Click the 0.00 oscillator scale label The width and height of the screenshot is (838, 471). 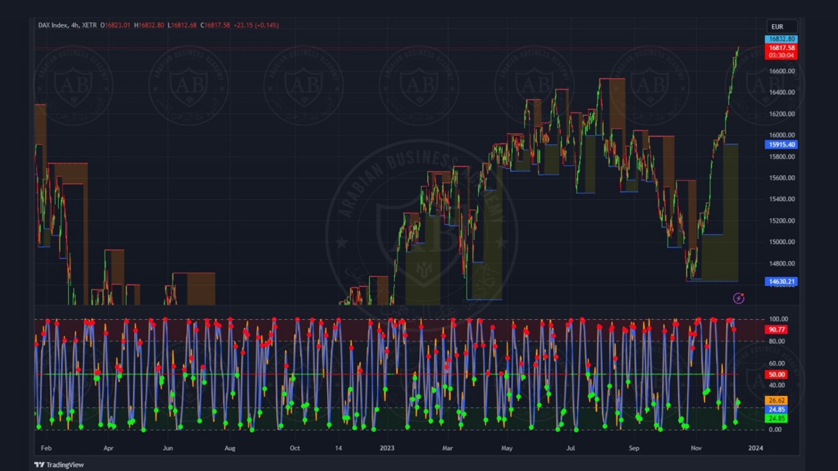tap(775, 430)
